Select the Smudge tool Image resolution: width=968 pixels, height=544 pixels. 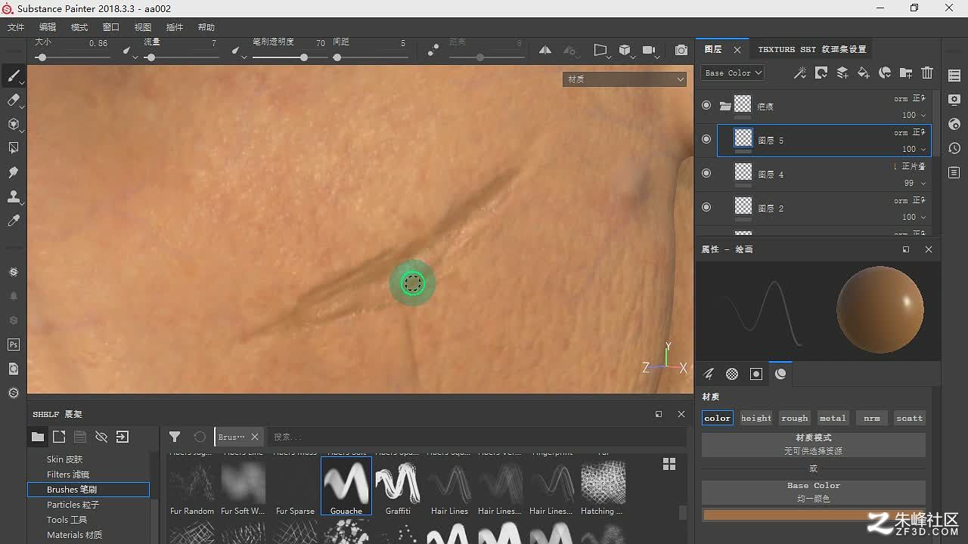click(13, 172)
